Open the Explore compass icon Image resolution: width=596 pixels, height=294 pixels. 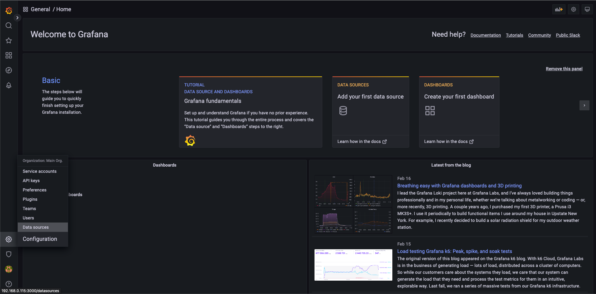pyautogui.click(x=9, y=70)
